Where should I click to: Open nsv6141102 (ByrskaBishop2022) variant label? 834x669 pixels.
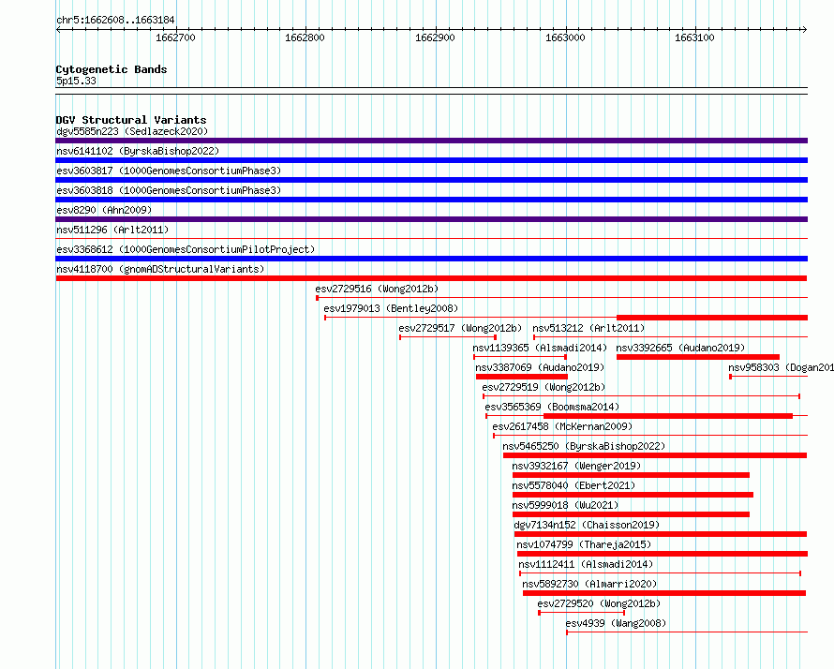[138, 151]
